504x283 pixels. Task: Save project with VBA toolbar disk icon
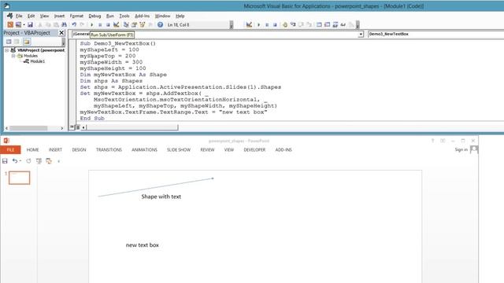point(30,24)
